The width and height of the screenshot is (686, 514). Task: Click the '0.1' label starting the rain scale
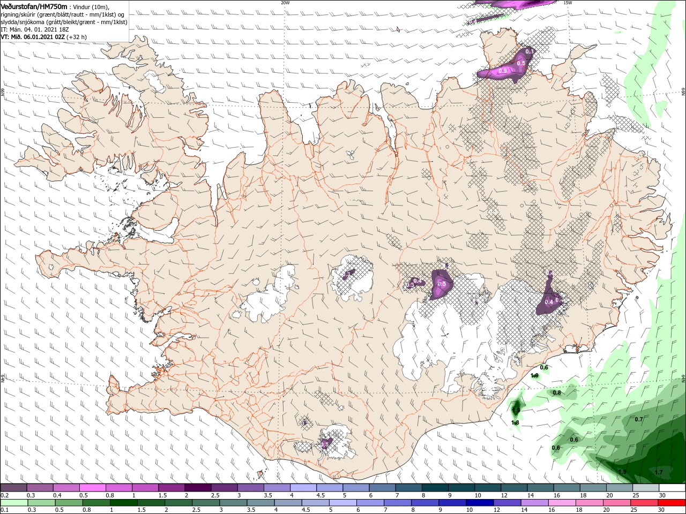tap(4, 510)
